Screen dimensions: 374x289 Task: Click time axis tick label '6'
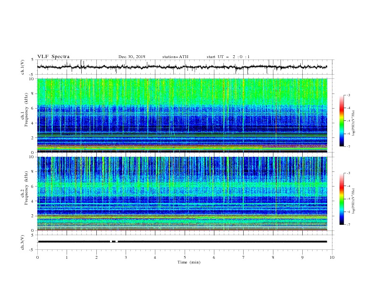click(x=214, y=257)
